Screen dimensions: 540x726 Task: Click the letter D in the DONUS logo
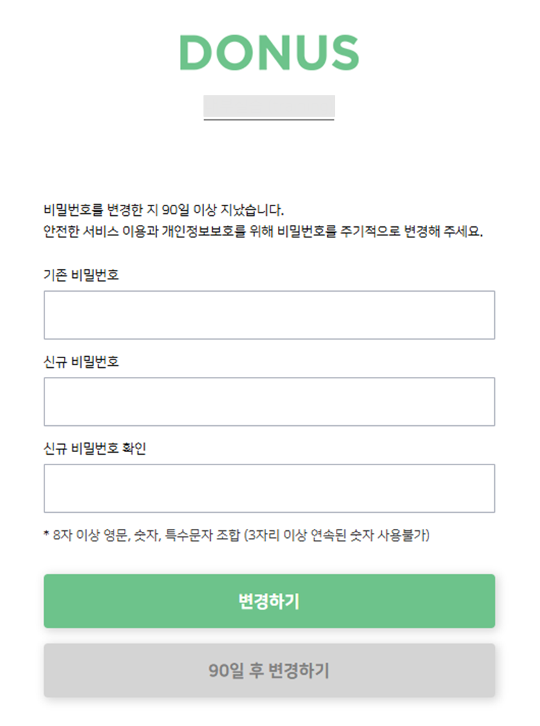click(x=196, y=53)
